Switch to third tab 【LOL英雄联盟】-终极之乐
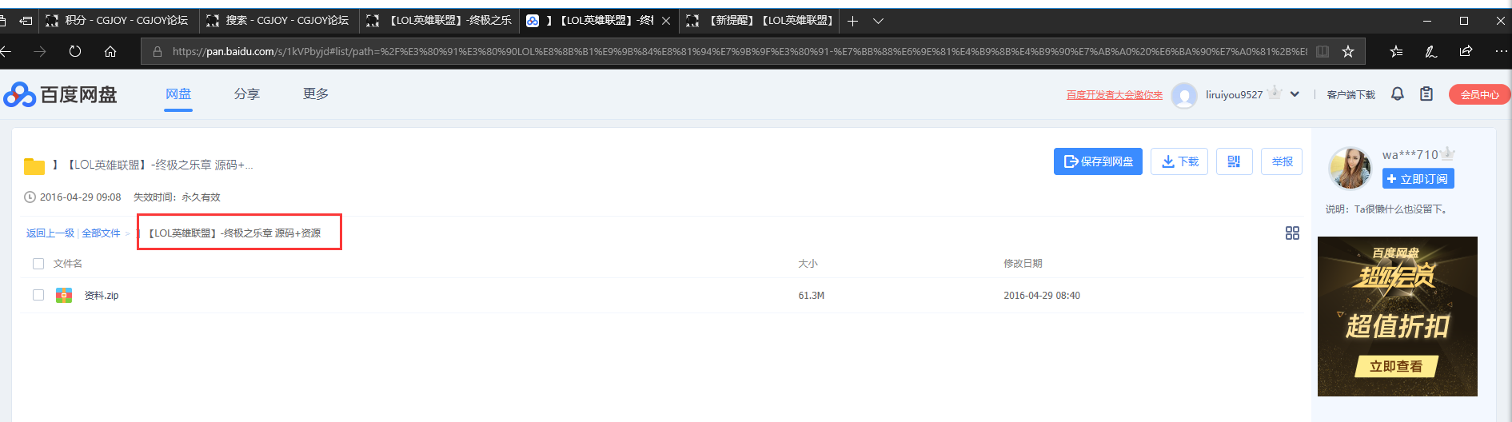 pos(439,21)
